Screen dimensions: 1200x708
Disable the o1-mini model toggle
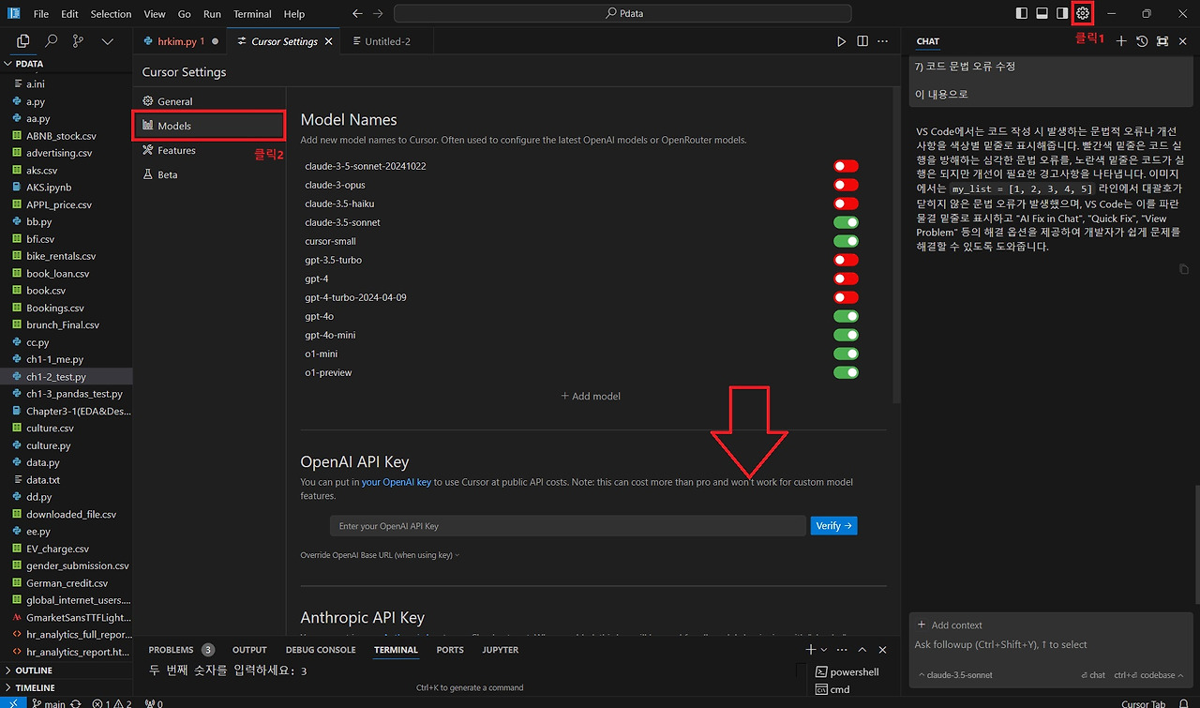click(846, 354)
